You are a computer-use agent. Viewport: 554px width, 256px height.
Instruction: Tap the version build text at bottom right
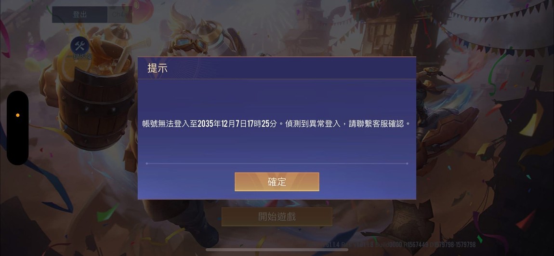pyautogui.click(x=400, y=245)
